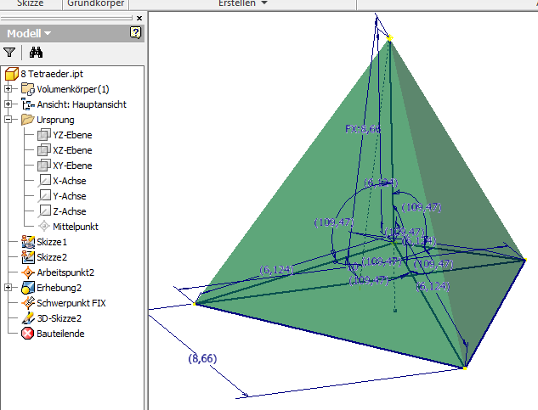Select Volumenkörper(1) in the tree

(73, 89)
